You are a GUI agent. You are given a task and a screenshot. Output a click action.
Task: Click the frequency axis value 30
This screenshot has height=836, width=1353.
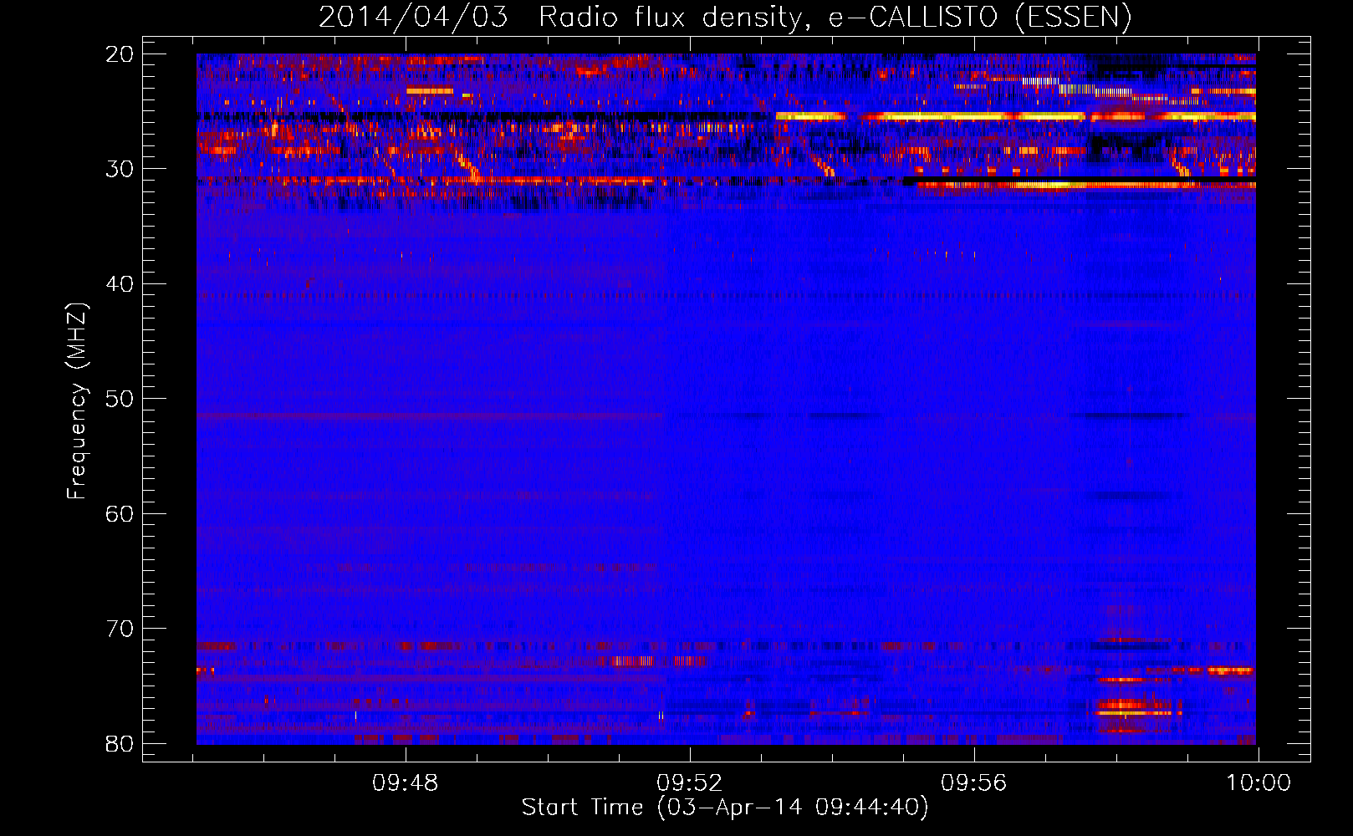coord(120,169)
